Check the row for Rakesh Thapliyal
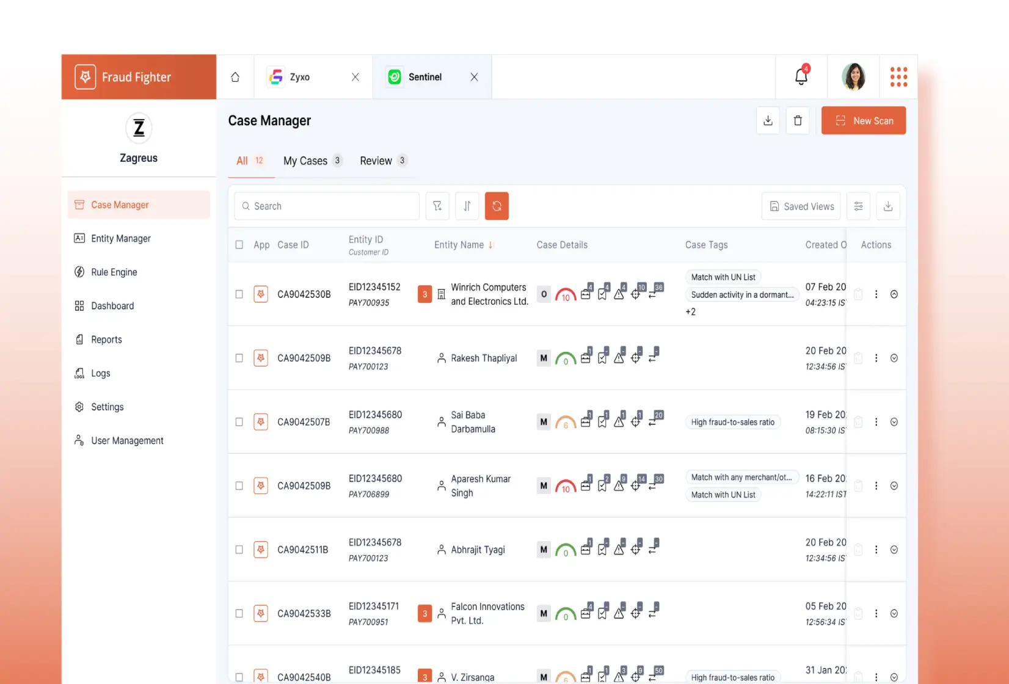 coord(239,358)
